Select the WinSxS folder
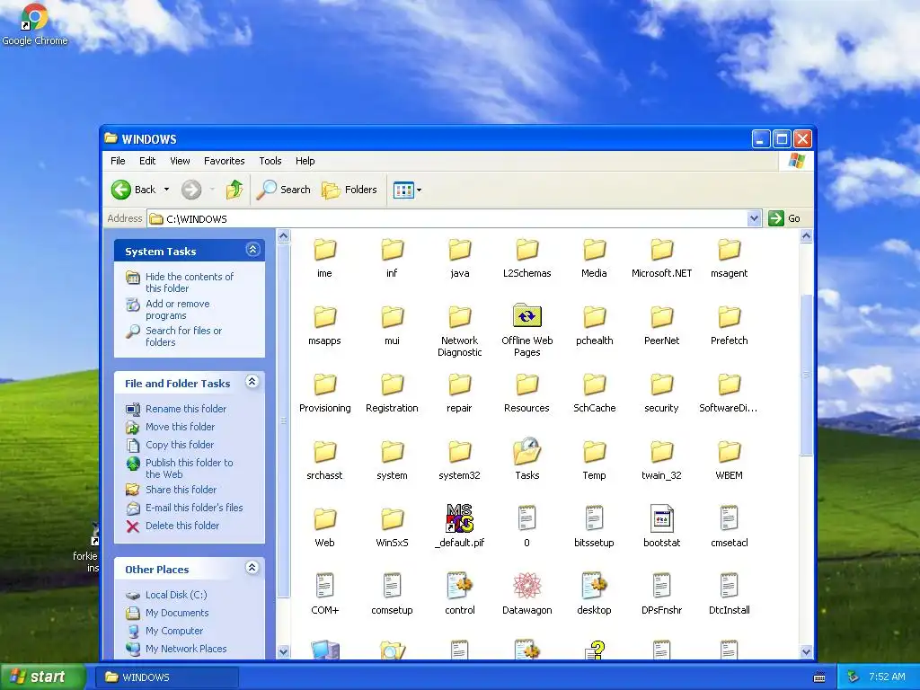Image resolution: width=920 pixels, height=690 pixels. coord(392,518)
